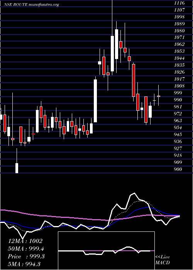Image resolution: width=193 pixels, height=270 pixels.
Task: Select the tallest white candle reaching 1071
Action: pos(112,54)
